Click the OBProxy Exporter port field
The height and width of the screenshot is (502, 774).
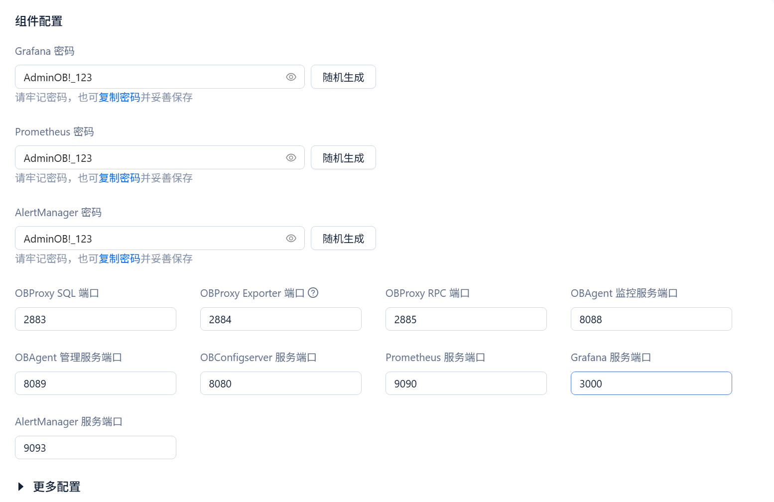tap(281, 319)
